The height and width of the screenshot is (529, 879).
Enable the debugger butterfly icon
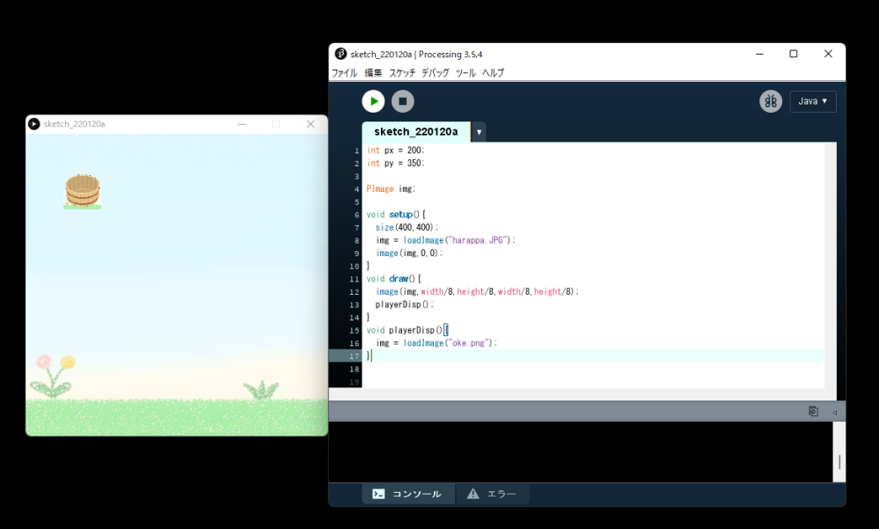click(771, 101)
